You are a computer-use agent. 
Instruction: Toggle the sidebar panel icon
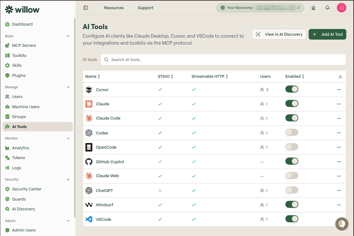85,8
